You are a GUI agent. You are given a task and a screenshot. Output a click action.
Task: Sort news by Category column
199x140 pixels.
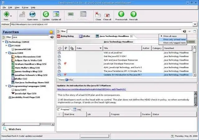pos(157,48)
